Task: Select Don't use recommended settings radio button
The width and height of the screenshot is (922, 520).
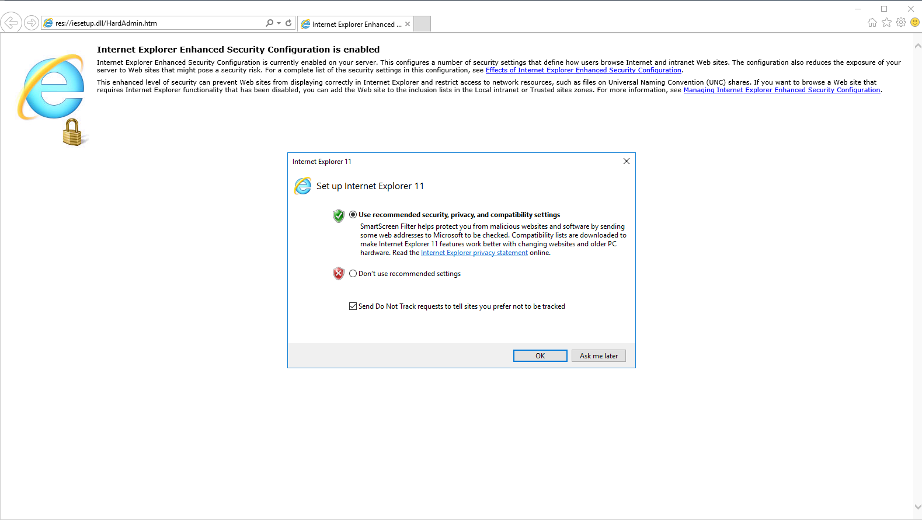Action: 353,274
